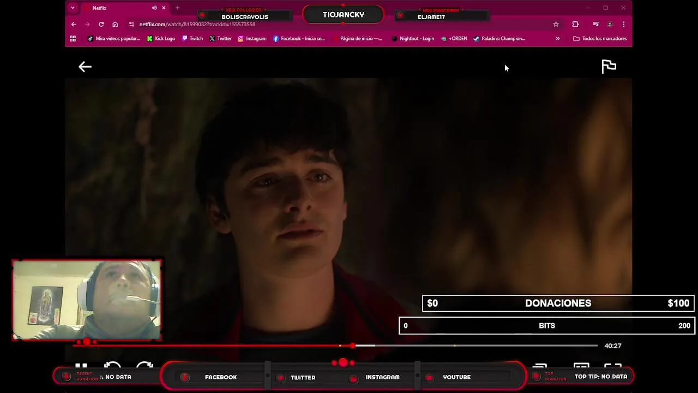Reload the Netflix page

(x=101, y=24)
